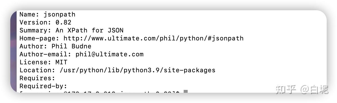Click the partially visible shell prompt line
This screenshot has height=103, width=337.
click(100, 92)
